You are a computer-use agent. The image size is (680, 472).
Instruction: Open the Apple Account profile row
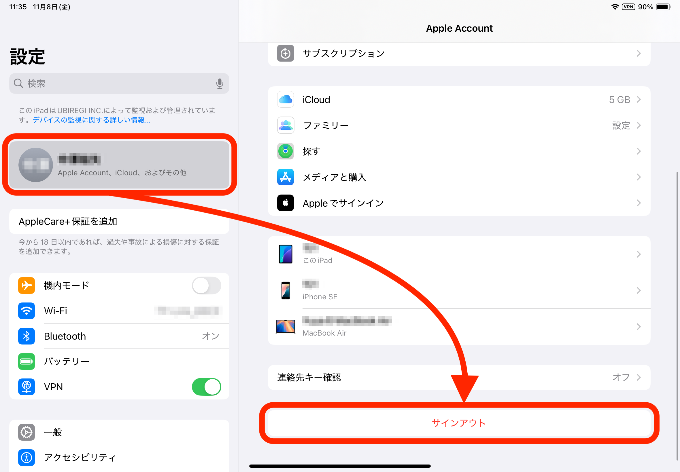pyautogui.click(x=119, y=165)
